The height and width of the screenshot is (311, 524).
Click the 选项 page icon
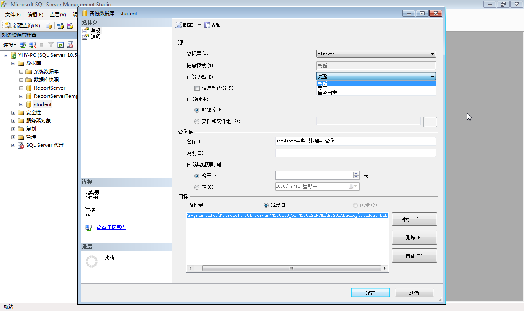[x=86, y=37]
